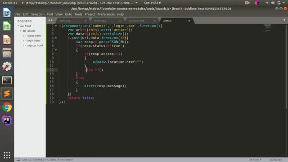The image size is (288, 162).
Task: Close the third tab next to auth.js
Action: coord(154,21)
